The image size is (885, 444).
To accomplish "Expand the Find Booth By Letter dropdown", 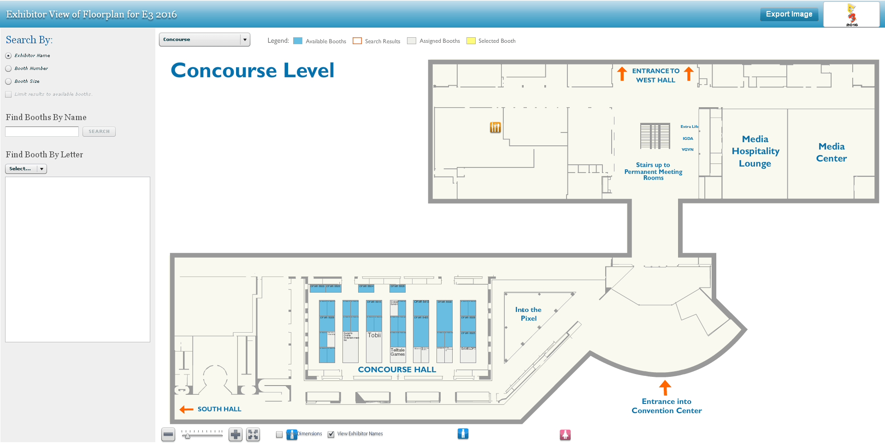I will (x=26, y=169).
